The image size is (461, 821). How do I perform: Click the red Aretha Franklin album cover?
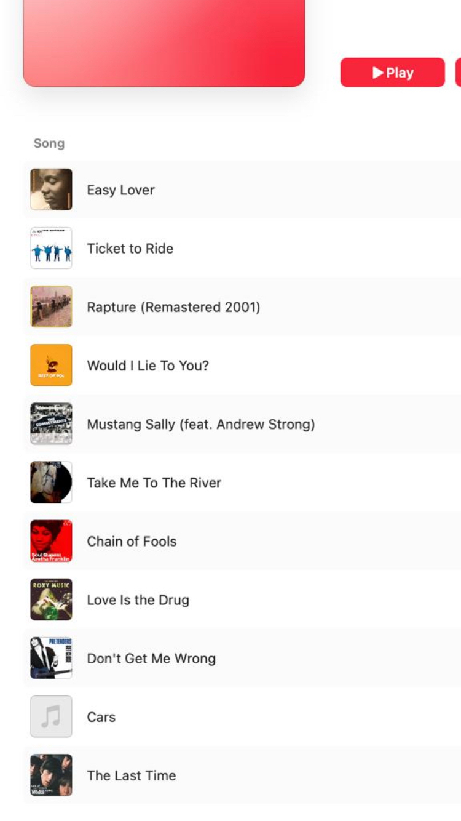click(x=52, y=541)
